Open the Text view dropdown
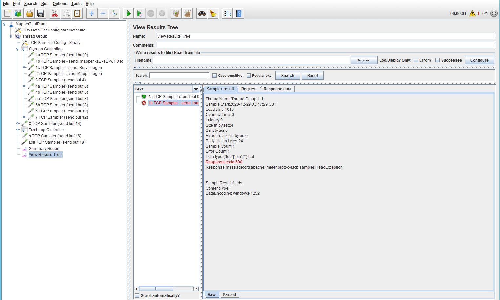The image size is (500, 300). [196, 89]
